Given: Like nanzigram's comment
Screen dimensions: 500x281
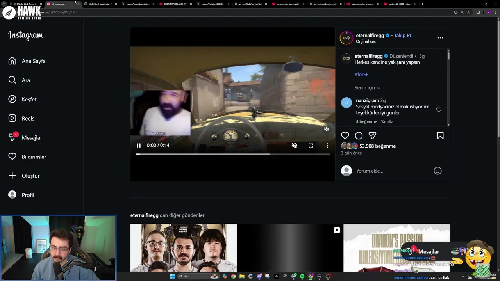Looking at the screenshot, I should [x=439, y=110].
